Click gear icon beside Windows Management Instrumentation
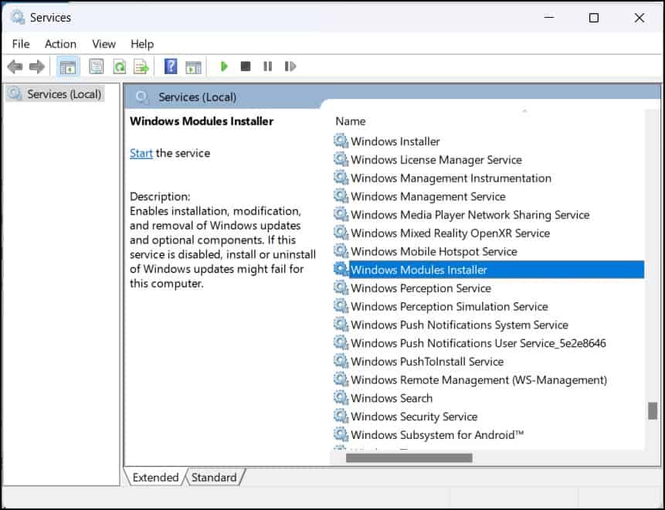The image size is (665, 510). click(341, 178)
